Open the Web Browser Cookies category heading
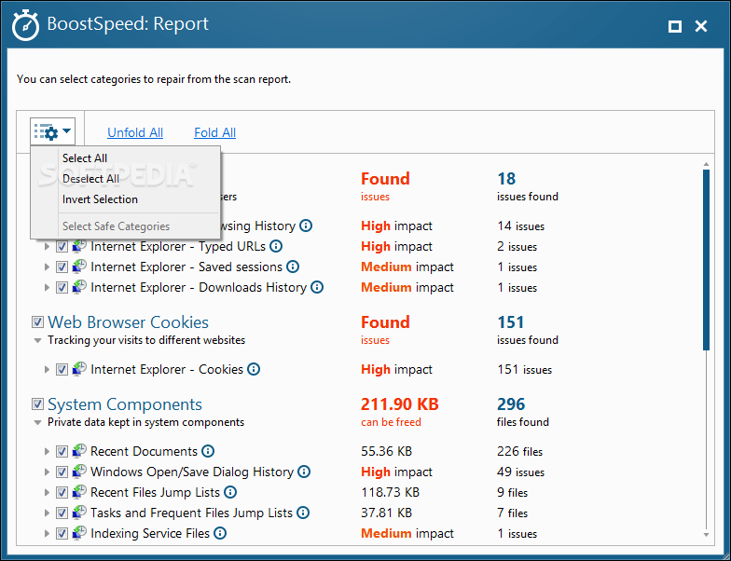This screenshot has height=561, width=731. (x=129, y=322)
